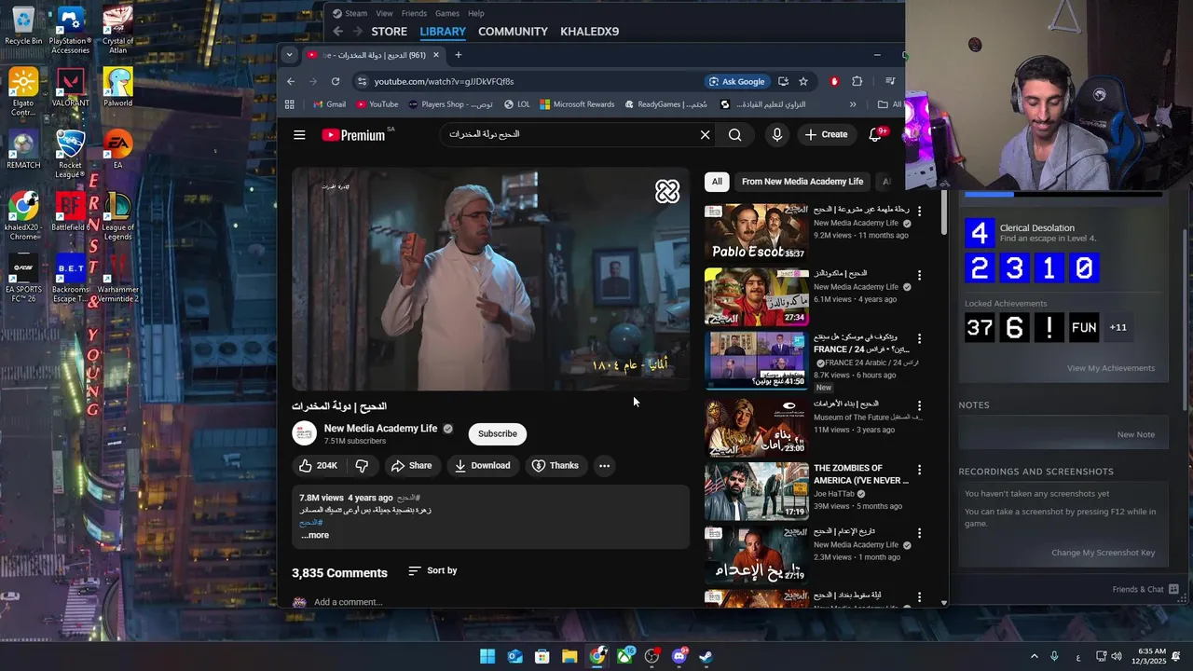Share the video
Viewport: 1193px width, 671px height.
click(x=411, y=466)
